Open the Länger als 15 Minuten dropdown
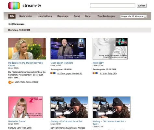 point(133,16)
